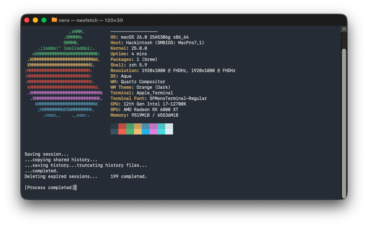This screenshot has height=227, width=368.
Task: Click the 'WM Theme: Orange (Dark)' line
Action: pos(140,87)
